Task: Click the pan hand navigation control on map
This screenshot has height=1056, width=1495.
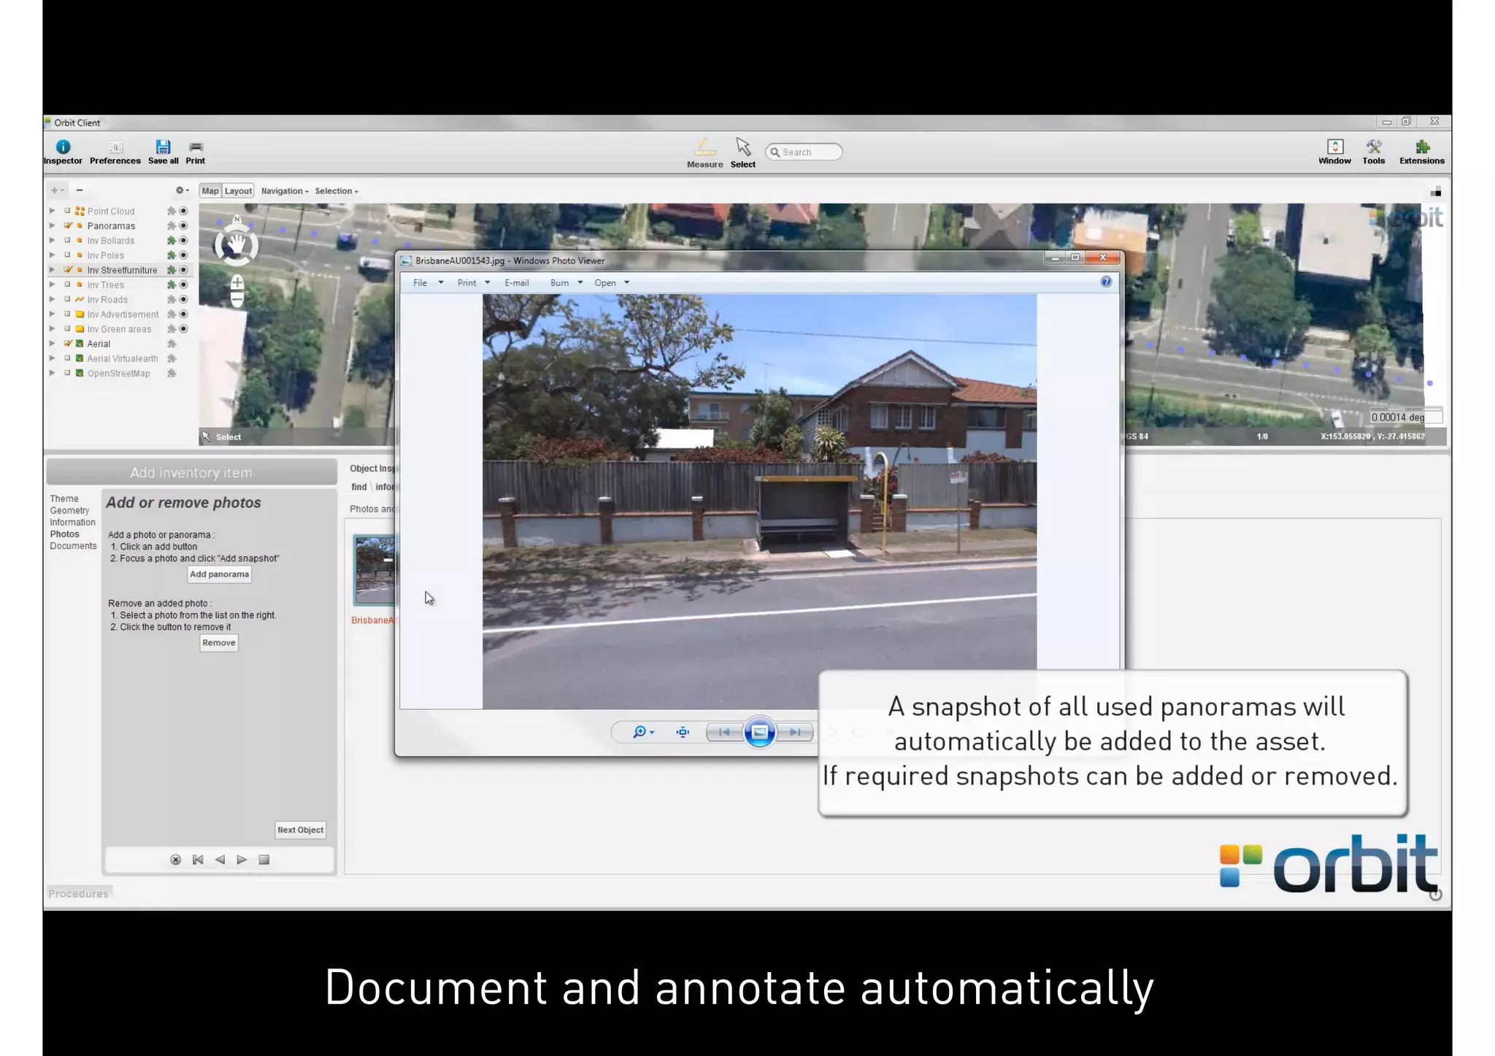Action: coord(236,245)
